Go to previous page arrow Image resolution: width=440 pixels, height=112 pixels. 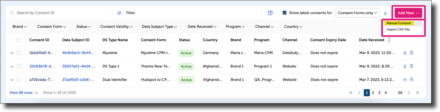pyautogui.click(x=359, y=93)
